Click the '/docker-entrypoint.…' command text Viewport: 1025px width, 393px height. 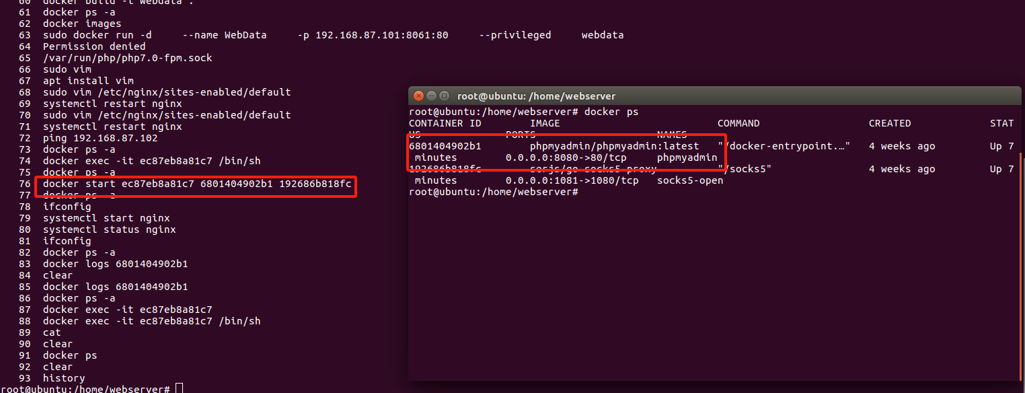point(784,146)
